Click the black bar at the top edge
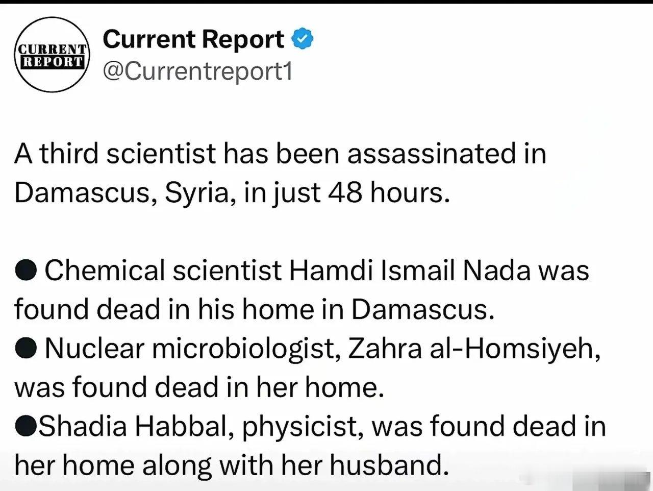 326,2
